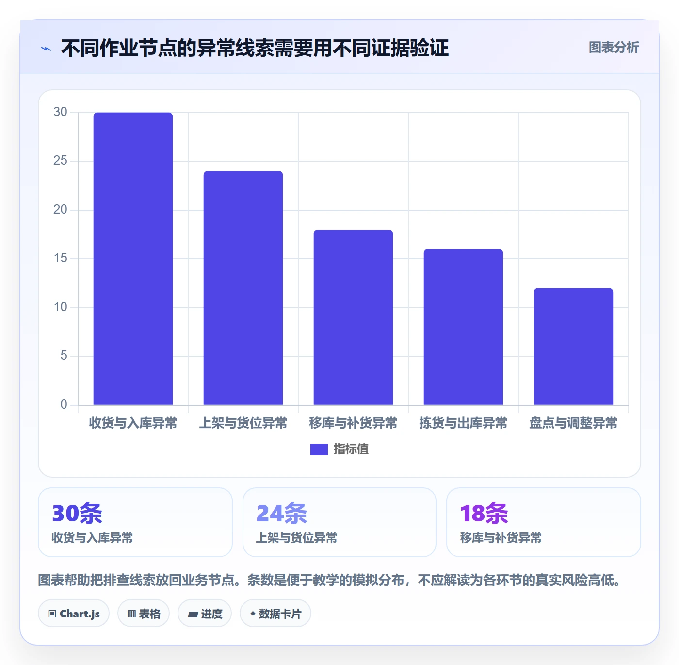Click the y-axis value 10
This screenshot has width=679, height=665.
pos(60,307)
